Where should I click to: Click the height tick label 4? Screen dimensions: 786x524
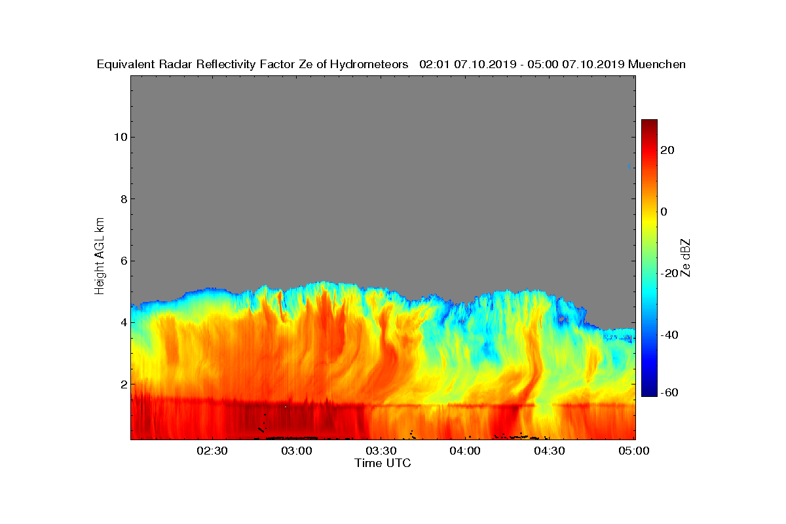[x=122, y=322]
